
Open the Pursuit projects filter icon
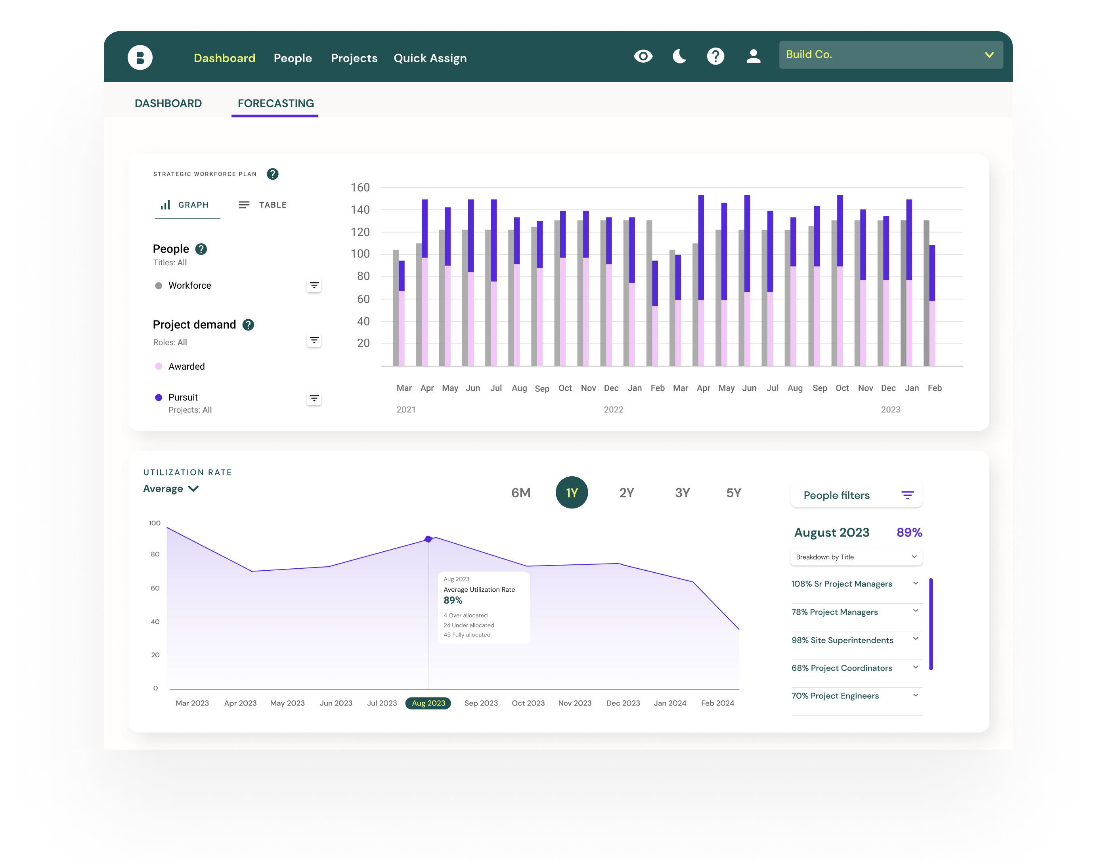click(x=314, y=399)
